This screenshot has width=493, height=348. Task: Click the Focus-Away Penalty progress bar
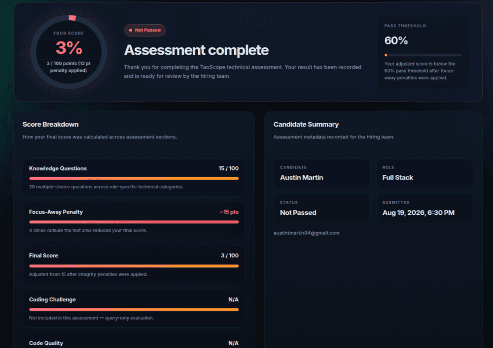coord(134,222)
